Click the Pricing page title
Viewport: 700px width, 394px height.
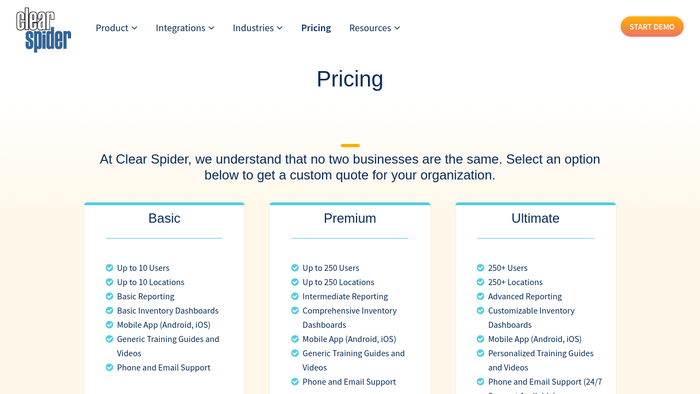[350, 79]
